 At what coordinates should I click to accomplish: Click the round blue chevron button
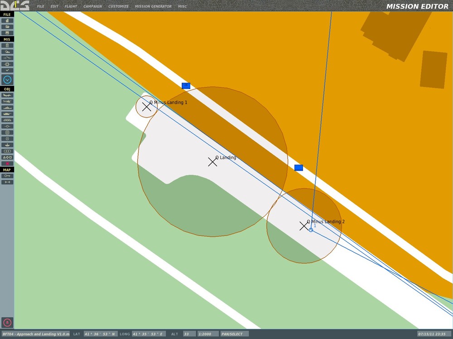click(7, 80)
